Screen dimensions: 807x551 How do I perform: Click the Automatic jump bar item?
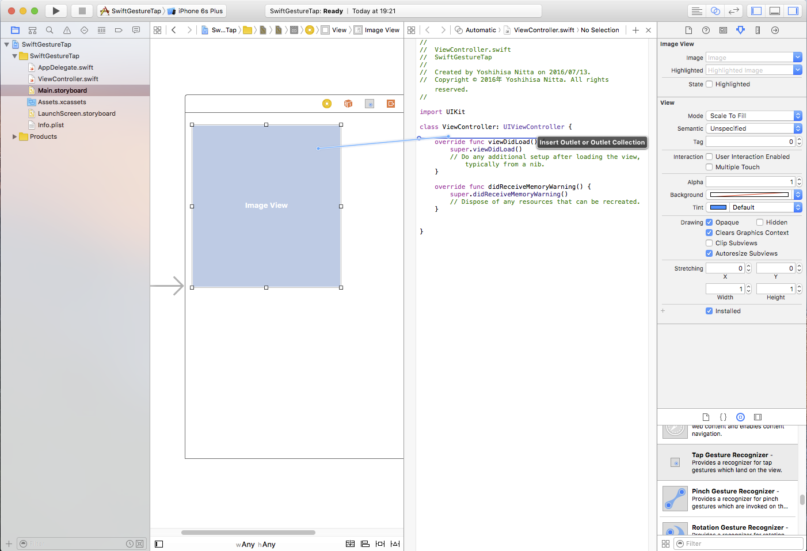tap(481, 30)
